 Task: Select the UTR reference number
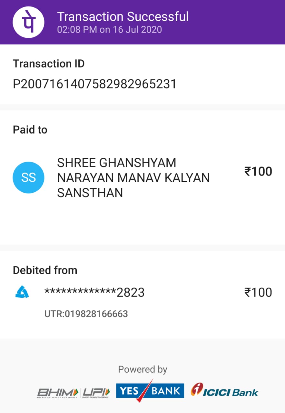point(86,314)
